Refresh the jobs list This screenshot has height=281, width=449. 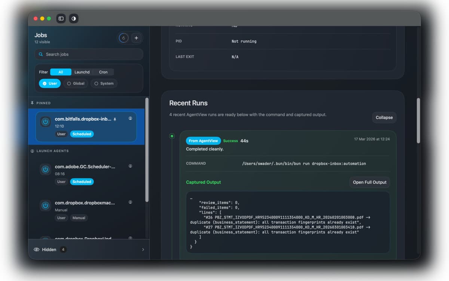(x=123, y=38)
